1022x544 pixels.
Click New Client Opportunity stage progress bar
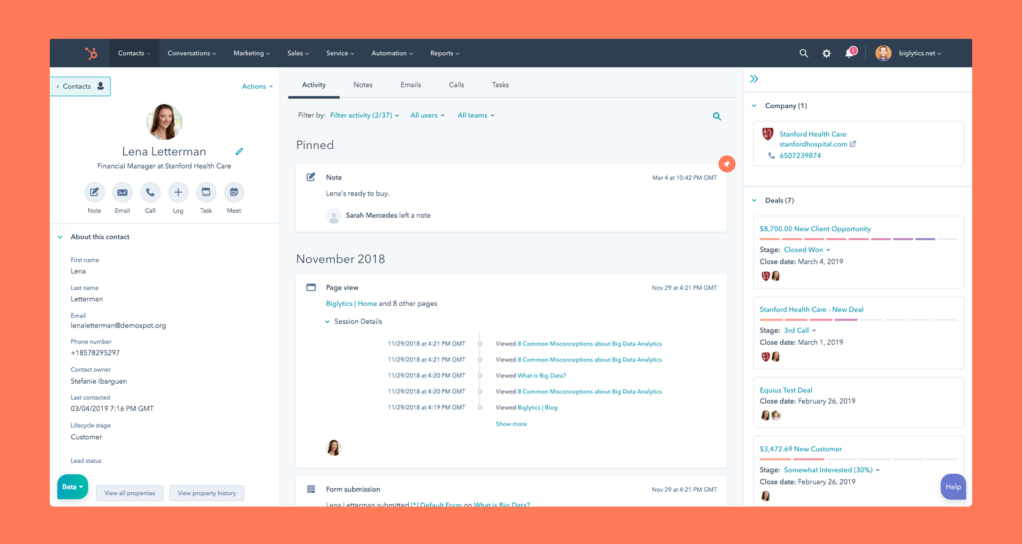[858, 239]
